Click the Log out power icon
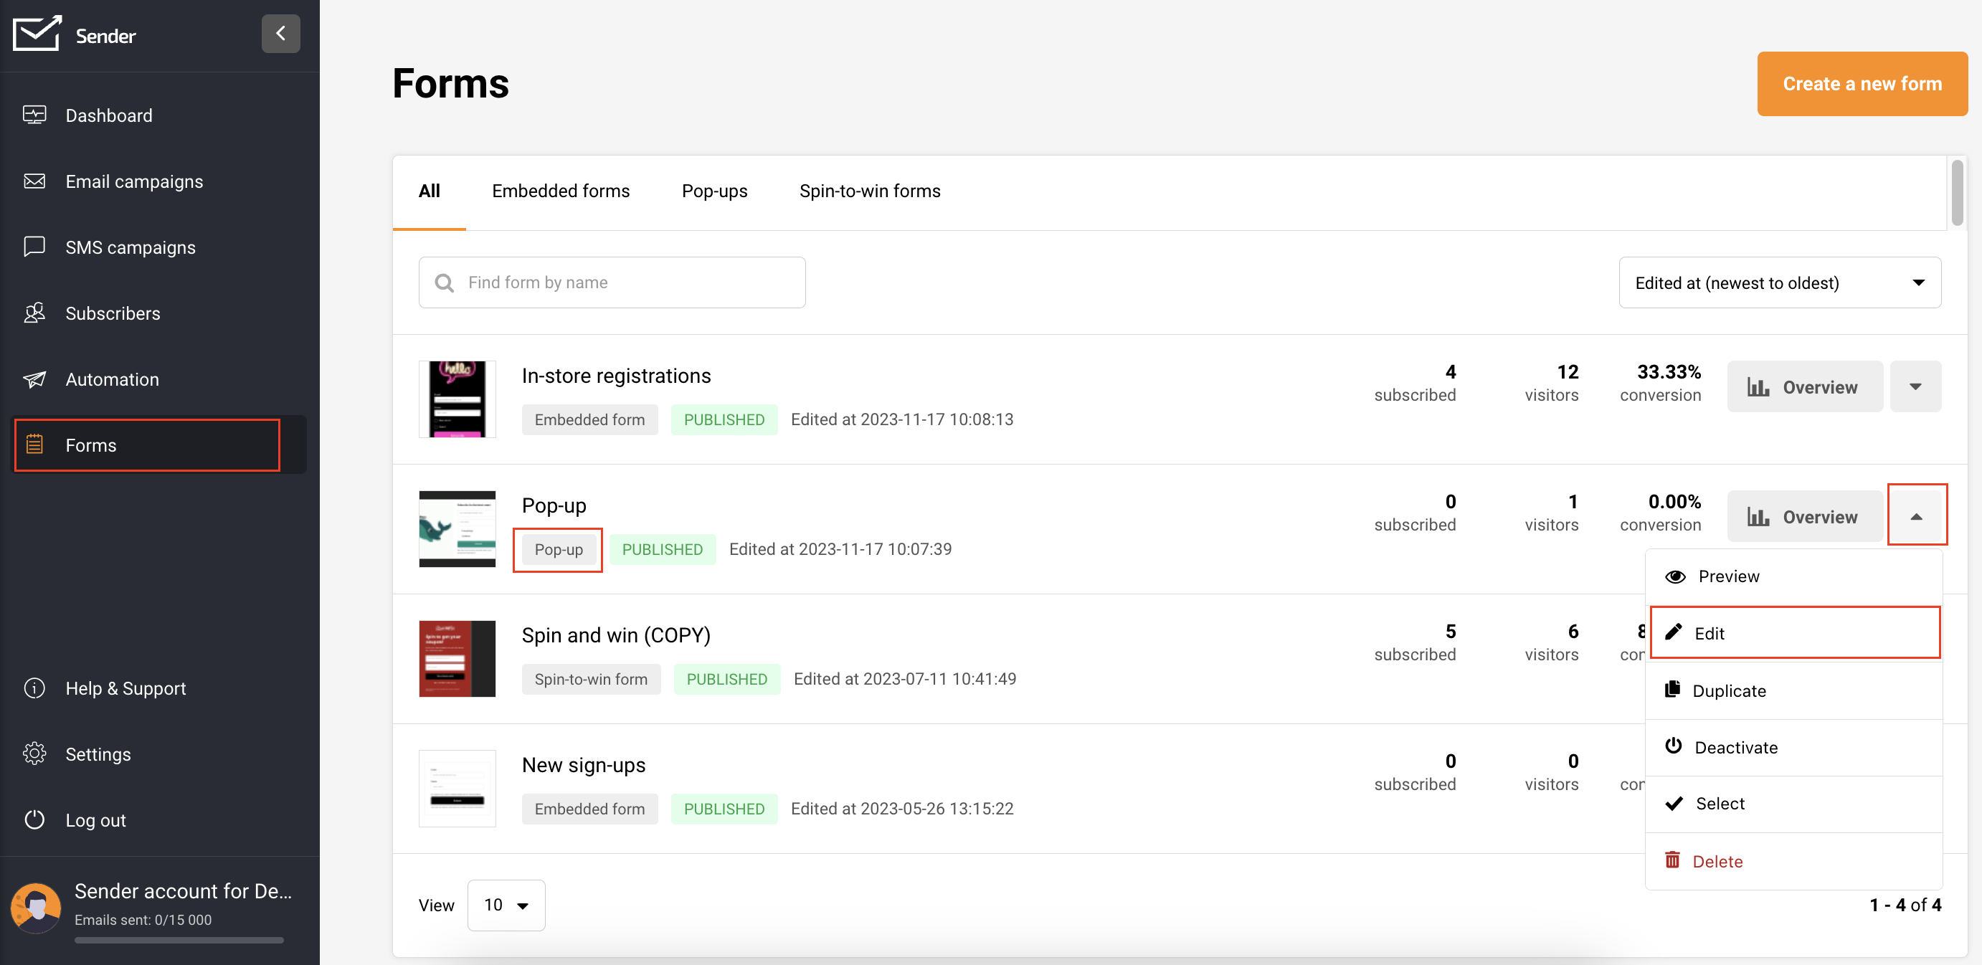1982x965 pixels. tap(34, 819)
